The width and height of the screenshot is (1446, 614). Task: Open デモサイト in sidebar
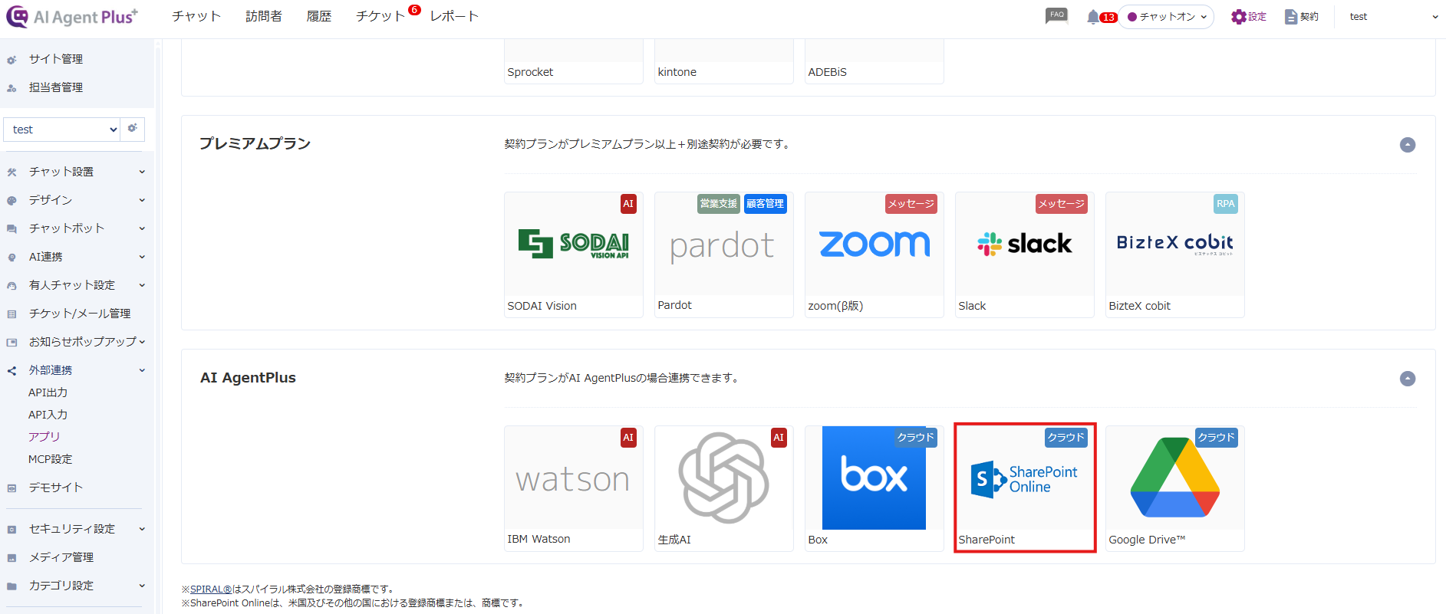click(x=56, y=488)
